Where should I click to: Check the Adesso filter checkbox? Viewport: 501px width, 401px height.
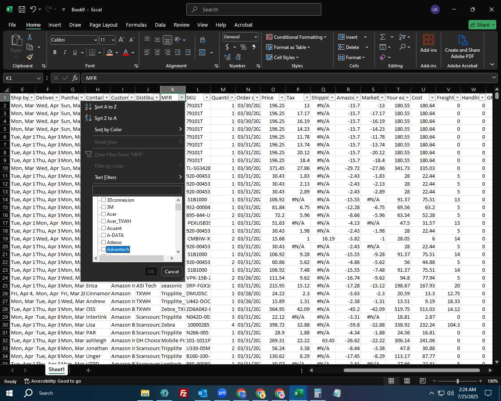[x=104, y=242]
